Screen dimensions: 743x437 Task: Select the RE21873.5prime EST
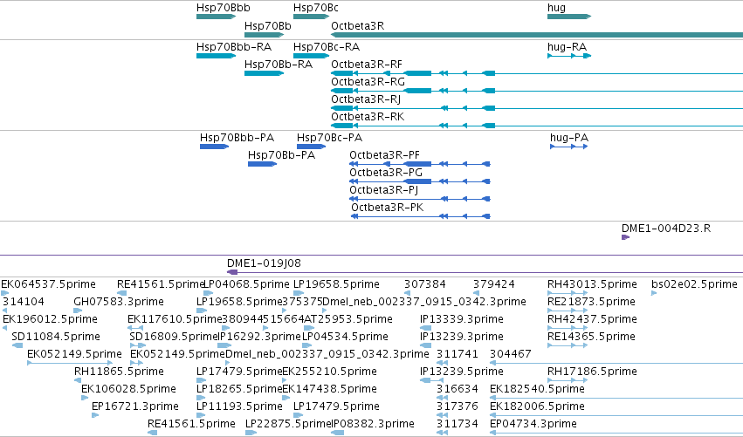point(568,311)
